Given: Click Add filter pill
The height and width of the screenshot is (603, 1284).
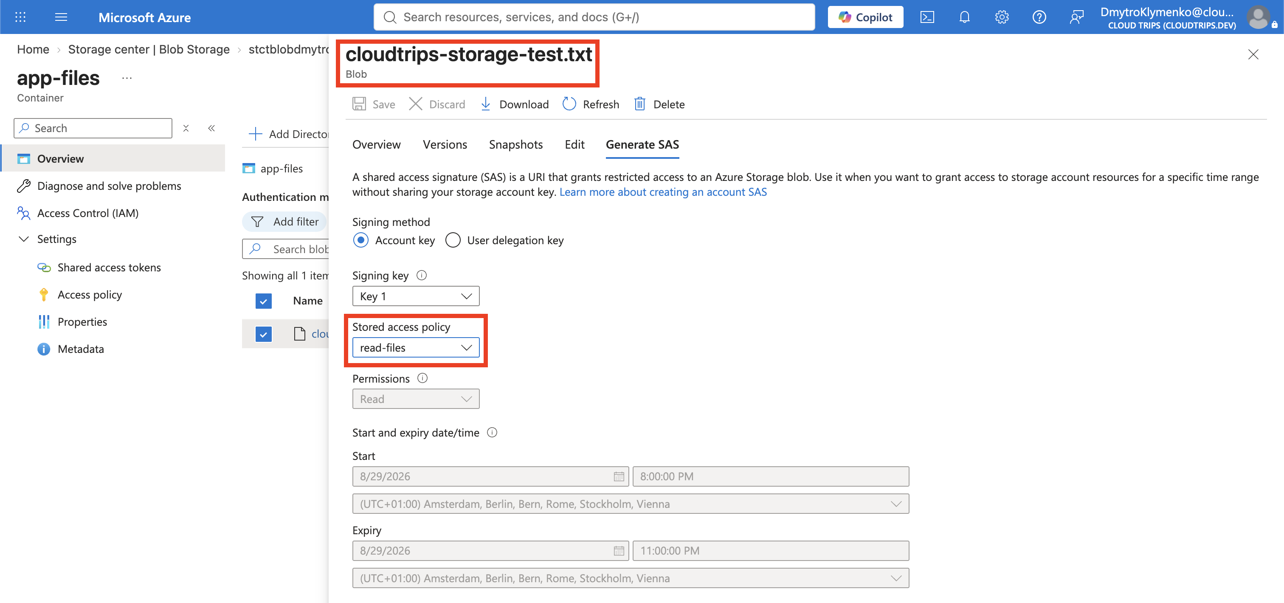Looking at the screenshot, I should point(285,221).
